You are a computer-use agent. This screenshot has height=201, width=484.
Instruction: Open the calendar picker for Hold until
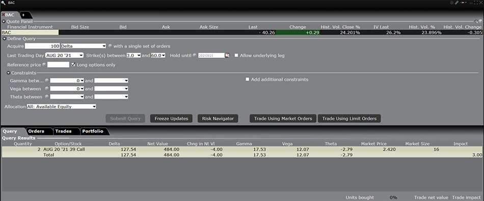coord(228,55)
